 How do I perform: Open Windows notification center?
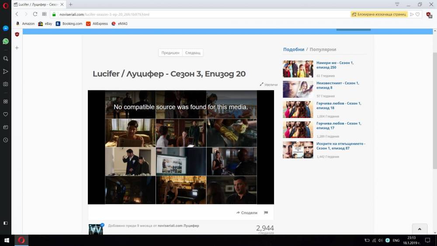tap(428, 240)
